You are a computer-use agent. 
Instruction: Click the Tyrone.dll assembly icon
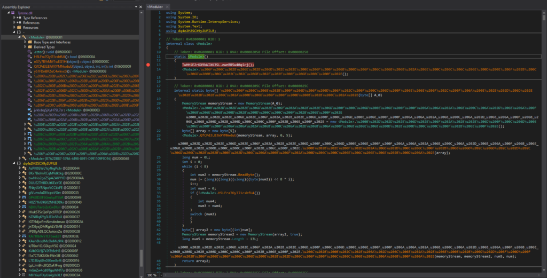[12, 13]
